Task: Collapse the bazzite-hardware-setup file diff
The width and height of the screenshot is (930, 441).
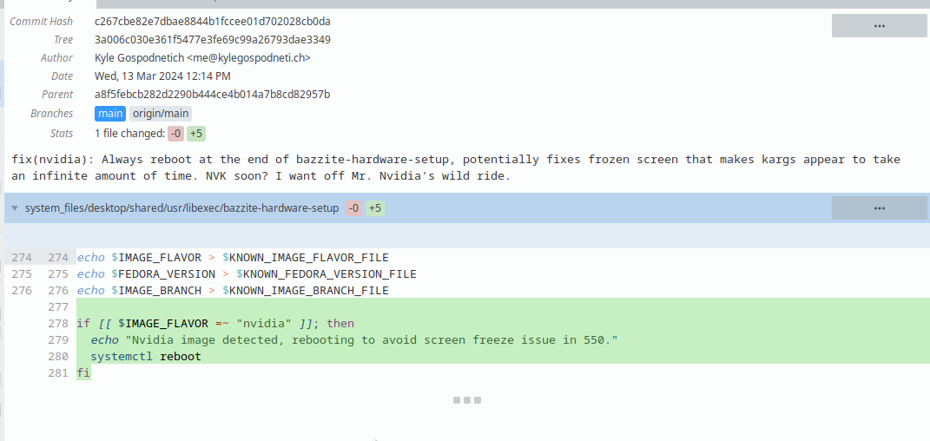Action: coord(15,208)
